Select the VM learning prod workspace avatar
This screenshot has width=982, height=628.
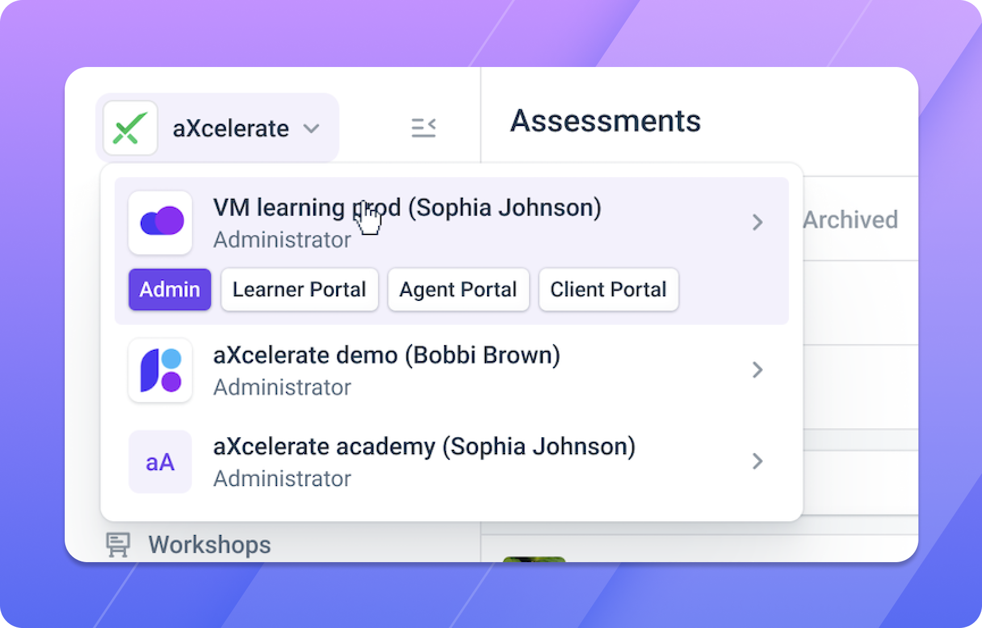tap(160, 223)
